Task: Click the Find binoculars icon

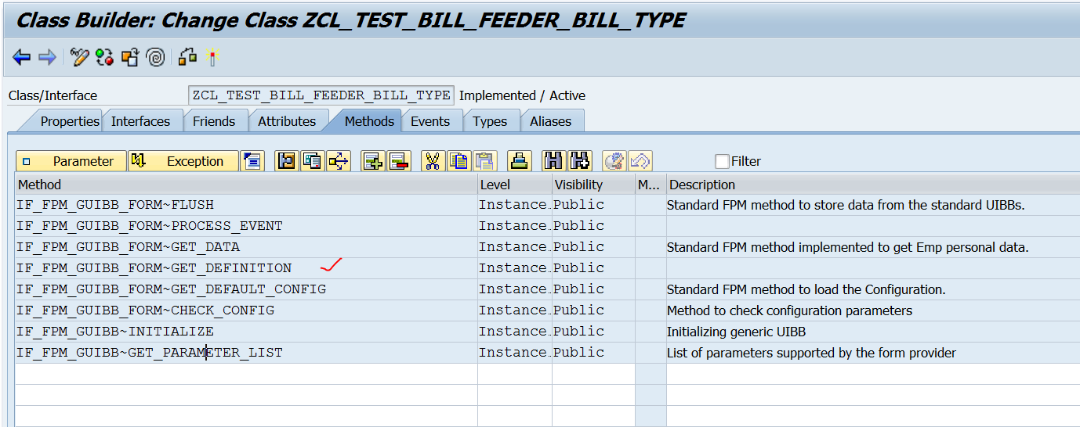Action: [x=553, y=161]
